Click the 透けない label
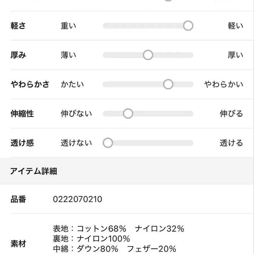254x254 pixels. (x=76, y=143)
